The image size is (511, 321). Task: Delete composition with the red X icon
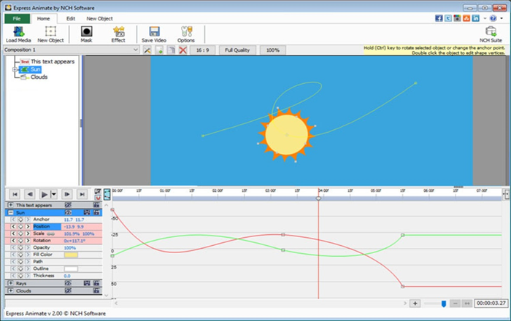click(x=182, y=50)
